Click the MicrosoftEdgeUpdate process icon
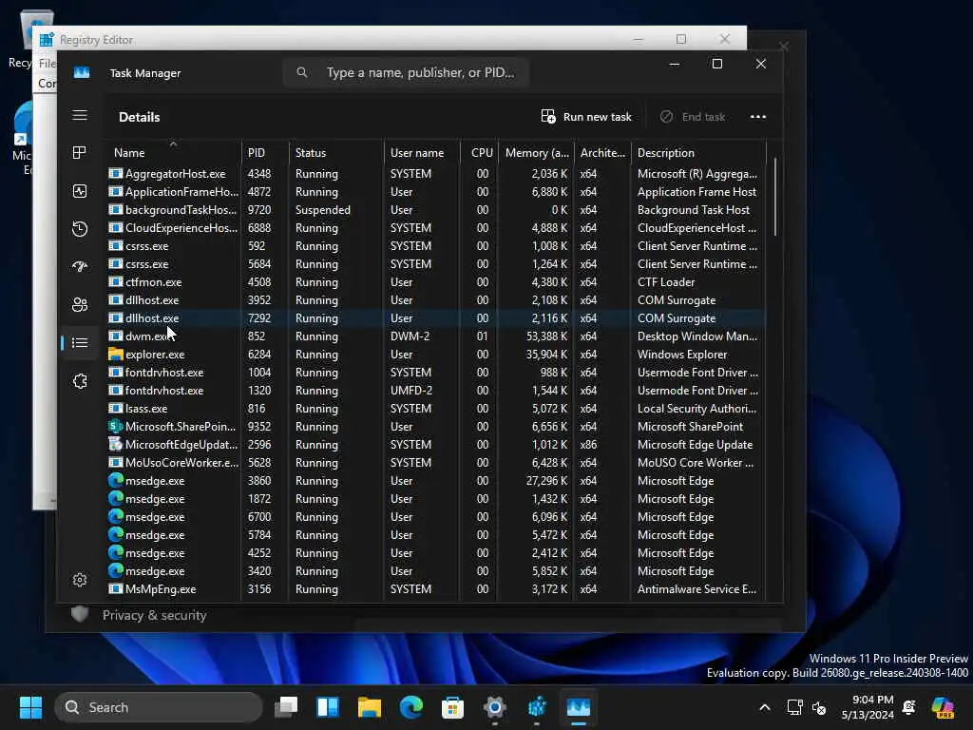 click(x=115, y=445)
